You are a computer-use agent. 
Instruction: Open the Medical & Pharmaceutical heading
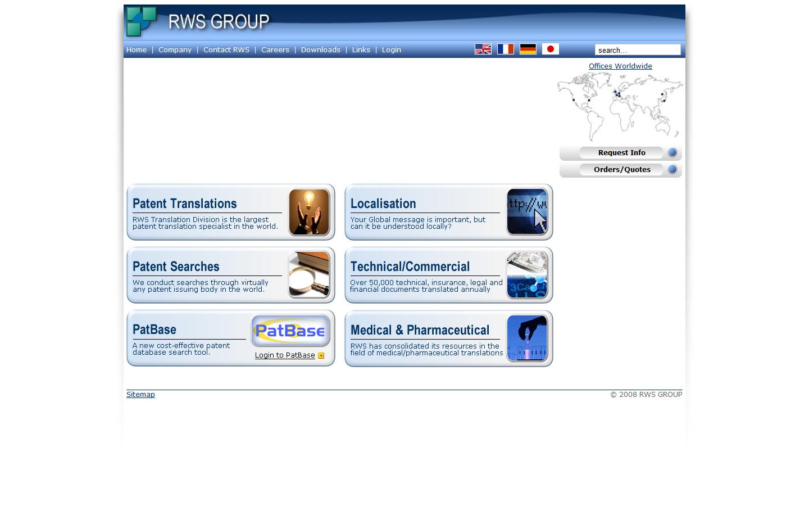420,330
